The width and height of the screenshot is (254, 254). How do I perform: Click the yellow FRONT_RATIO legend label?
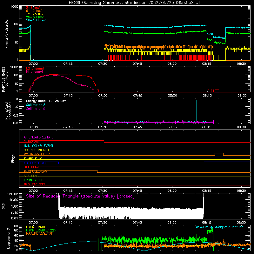(36, 227)
